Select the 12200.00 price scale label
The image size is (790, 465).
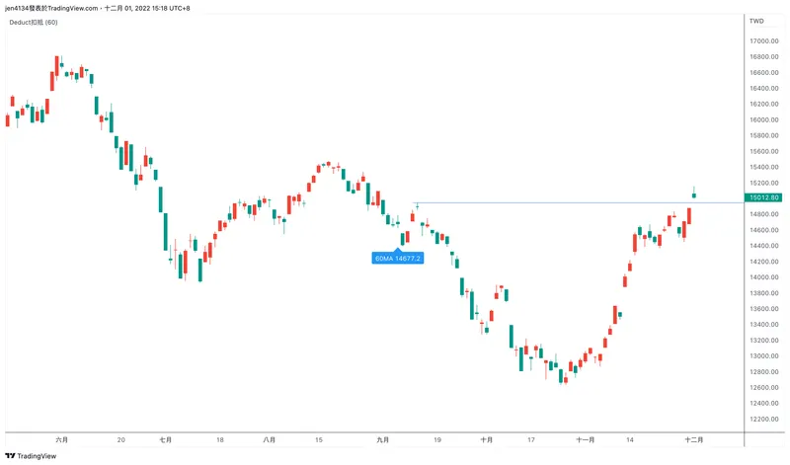[x=763, y=420]
